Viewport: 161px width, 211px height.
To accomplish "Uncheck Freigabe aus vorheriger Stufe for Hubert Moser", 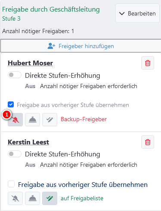I will (11, 104).
